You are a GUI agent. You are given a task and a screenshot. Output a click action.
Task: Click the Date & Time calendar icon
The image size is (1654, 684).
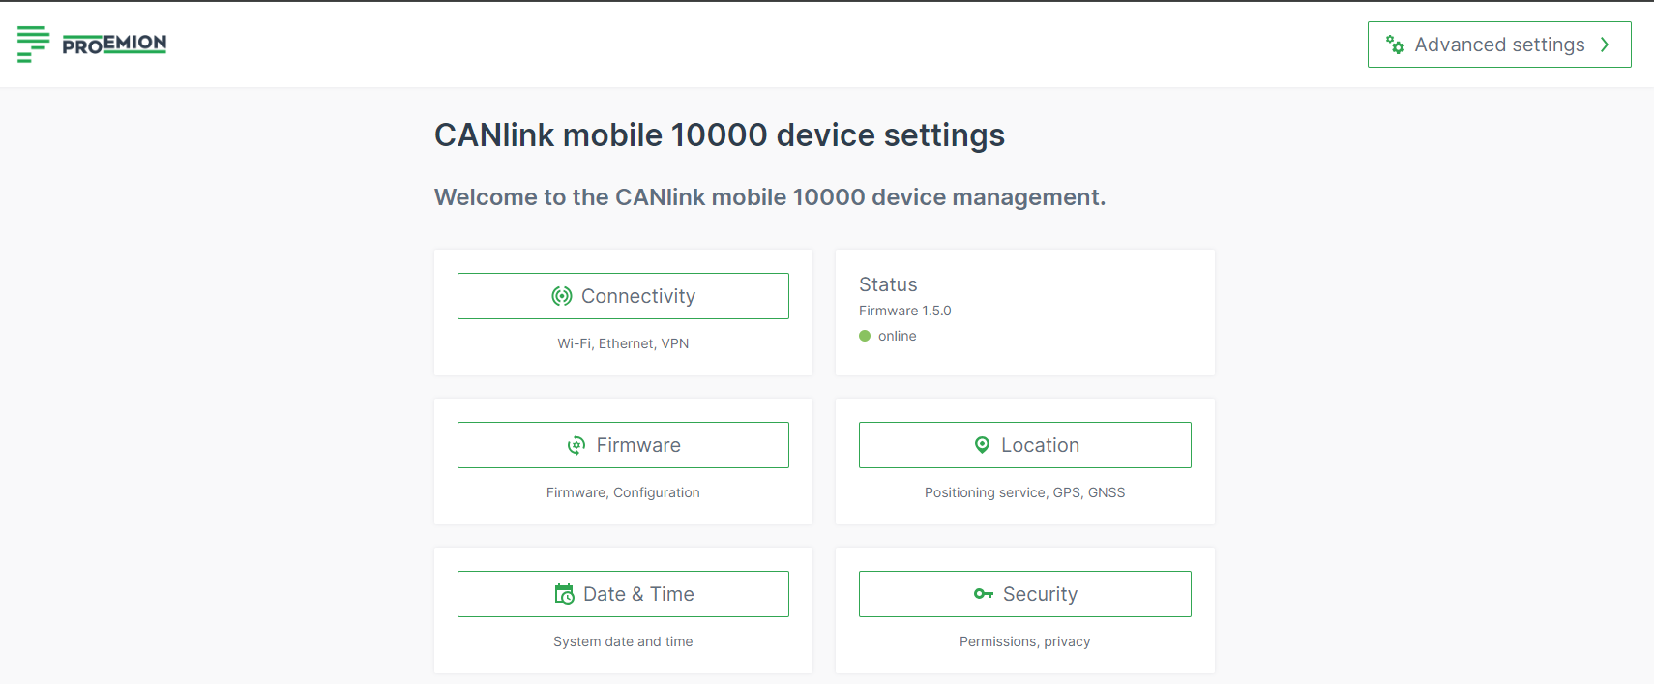tap(564, 594)
